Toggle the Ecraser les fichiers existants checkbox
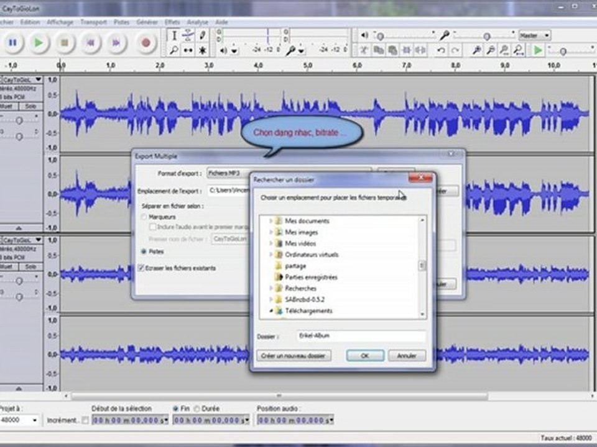 [x=141, y=268]
